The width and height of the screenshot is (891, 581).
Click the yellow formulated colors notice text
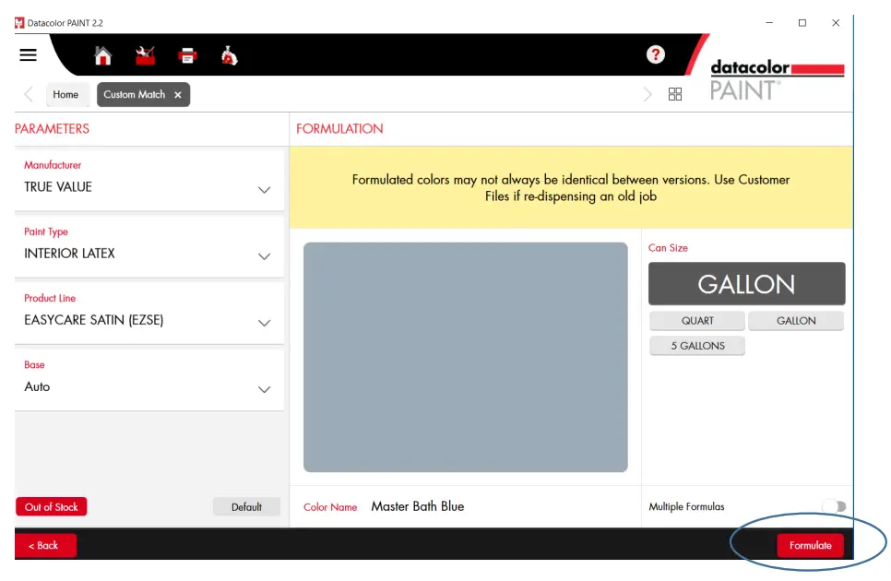[x=571, y=188]
